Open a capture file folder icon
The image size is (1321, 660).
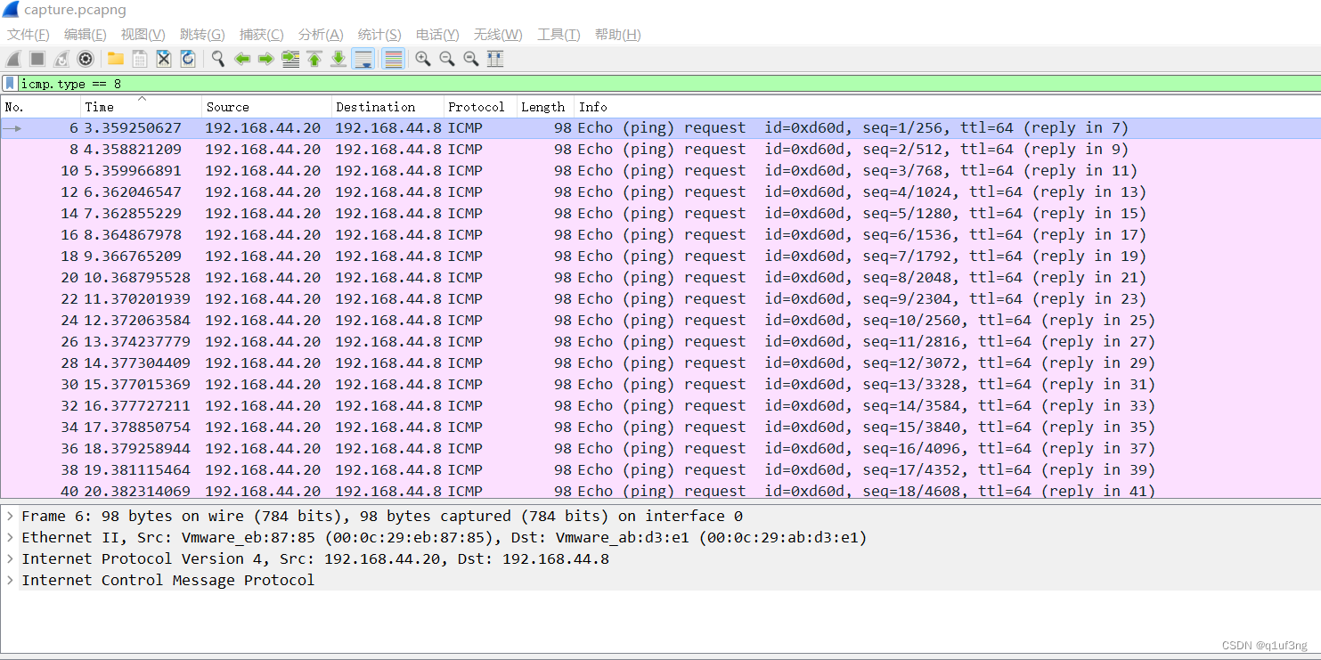tap(116, 59)
